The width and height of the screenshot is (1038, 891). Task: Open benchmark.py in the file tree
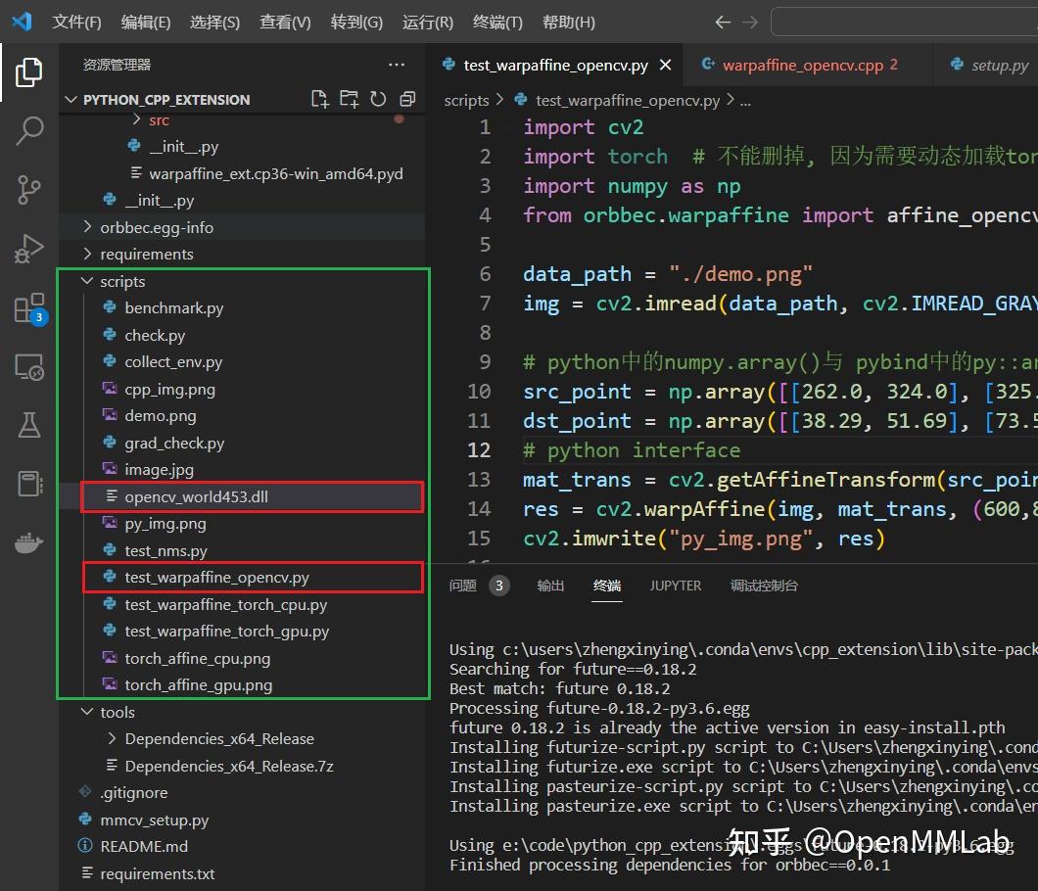(x=173, y=308)
